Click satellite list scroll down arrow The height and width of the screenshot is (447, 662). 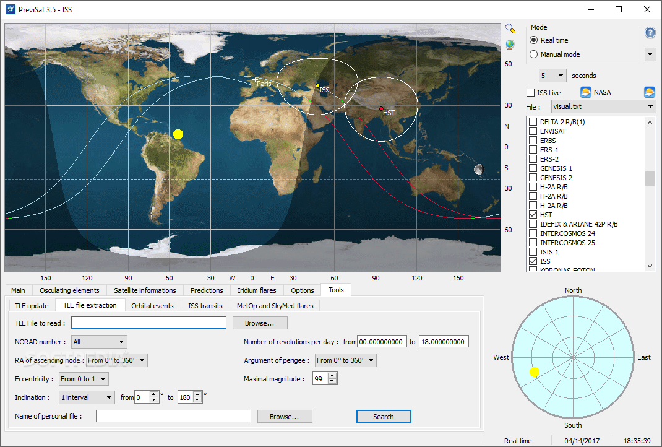(650, 266)
